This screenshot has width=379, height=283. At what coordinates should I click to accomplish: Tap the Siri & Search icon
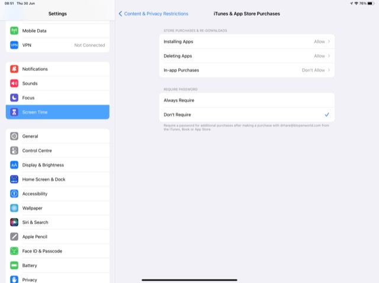14,222
